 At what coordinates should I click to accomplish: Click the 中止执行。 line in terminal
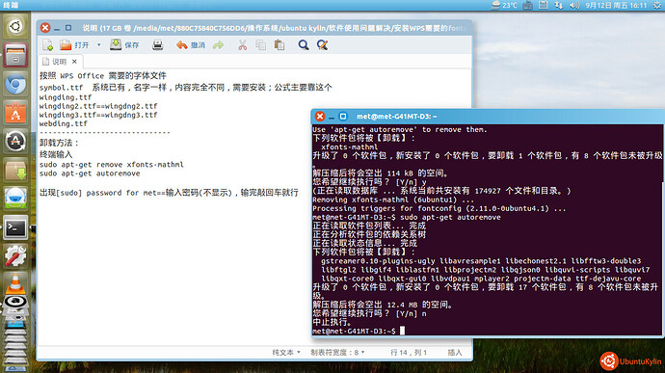pos(332,322)
